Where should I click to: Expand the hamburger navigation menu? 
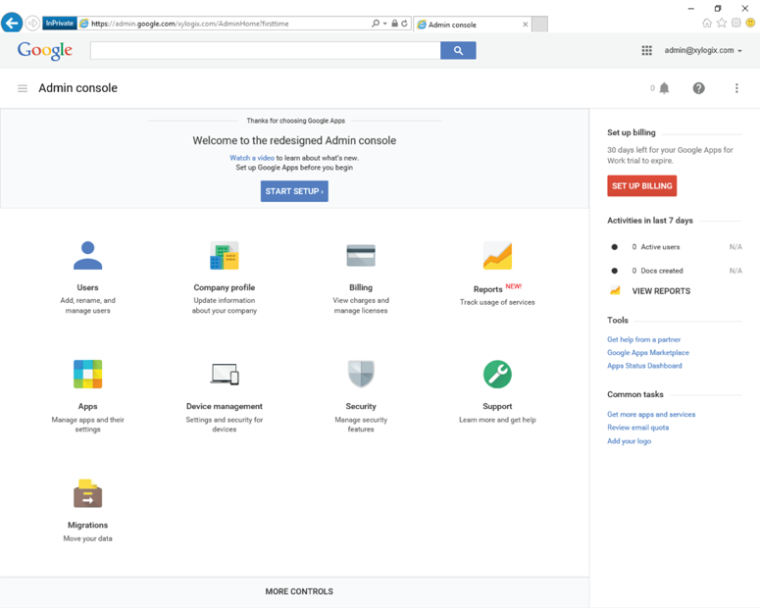(23, 88)
